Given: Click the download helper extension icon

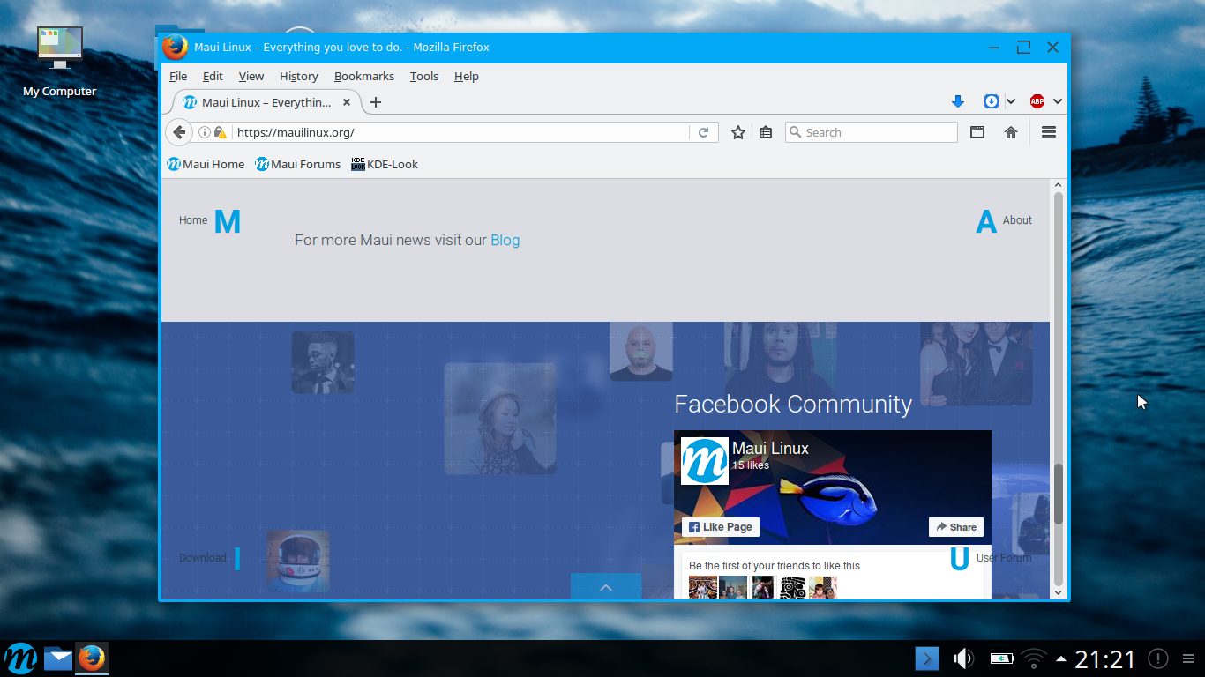Looking at the screenshot, I should point(992,101).
